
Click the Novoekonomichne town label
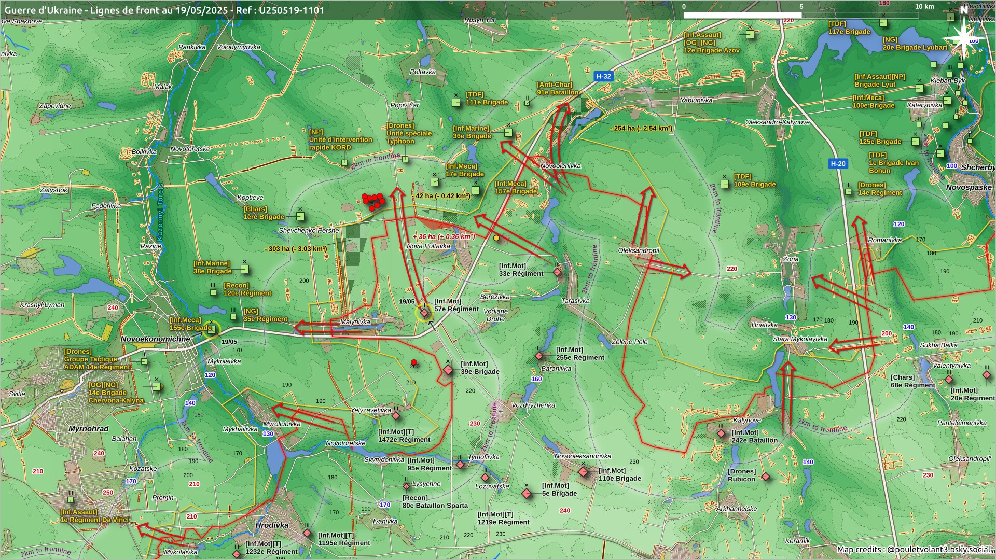(x=156, y=339)
